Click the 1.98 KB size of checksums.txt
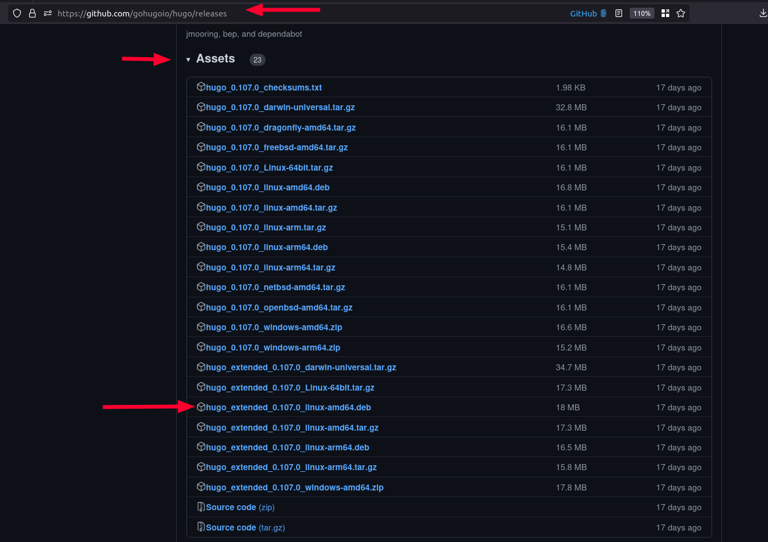The image size is (768, 542). click(x=571, y=88)
